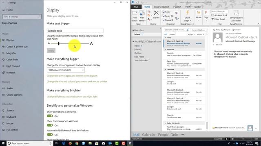Open Quick Steps lightning dropdown
The height and width of the screenshot is (146, 261).
click(x=188, y=16)
